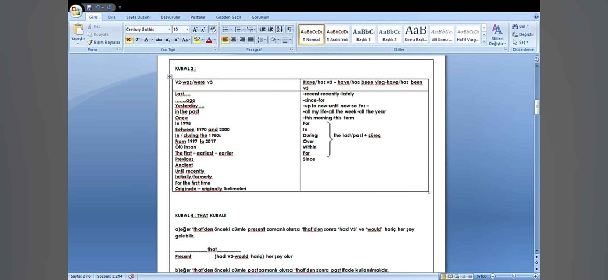Check proofing errors icon in status bar
This screenshot has width=608, height=280.
(131, 276)
